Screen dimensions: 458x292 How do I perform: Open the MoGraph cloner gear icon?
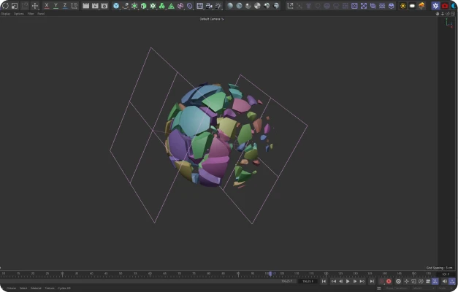(x=153, y=6)
